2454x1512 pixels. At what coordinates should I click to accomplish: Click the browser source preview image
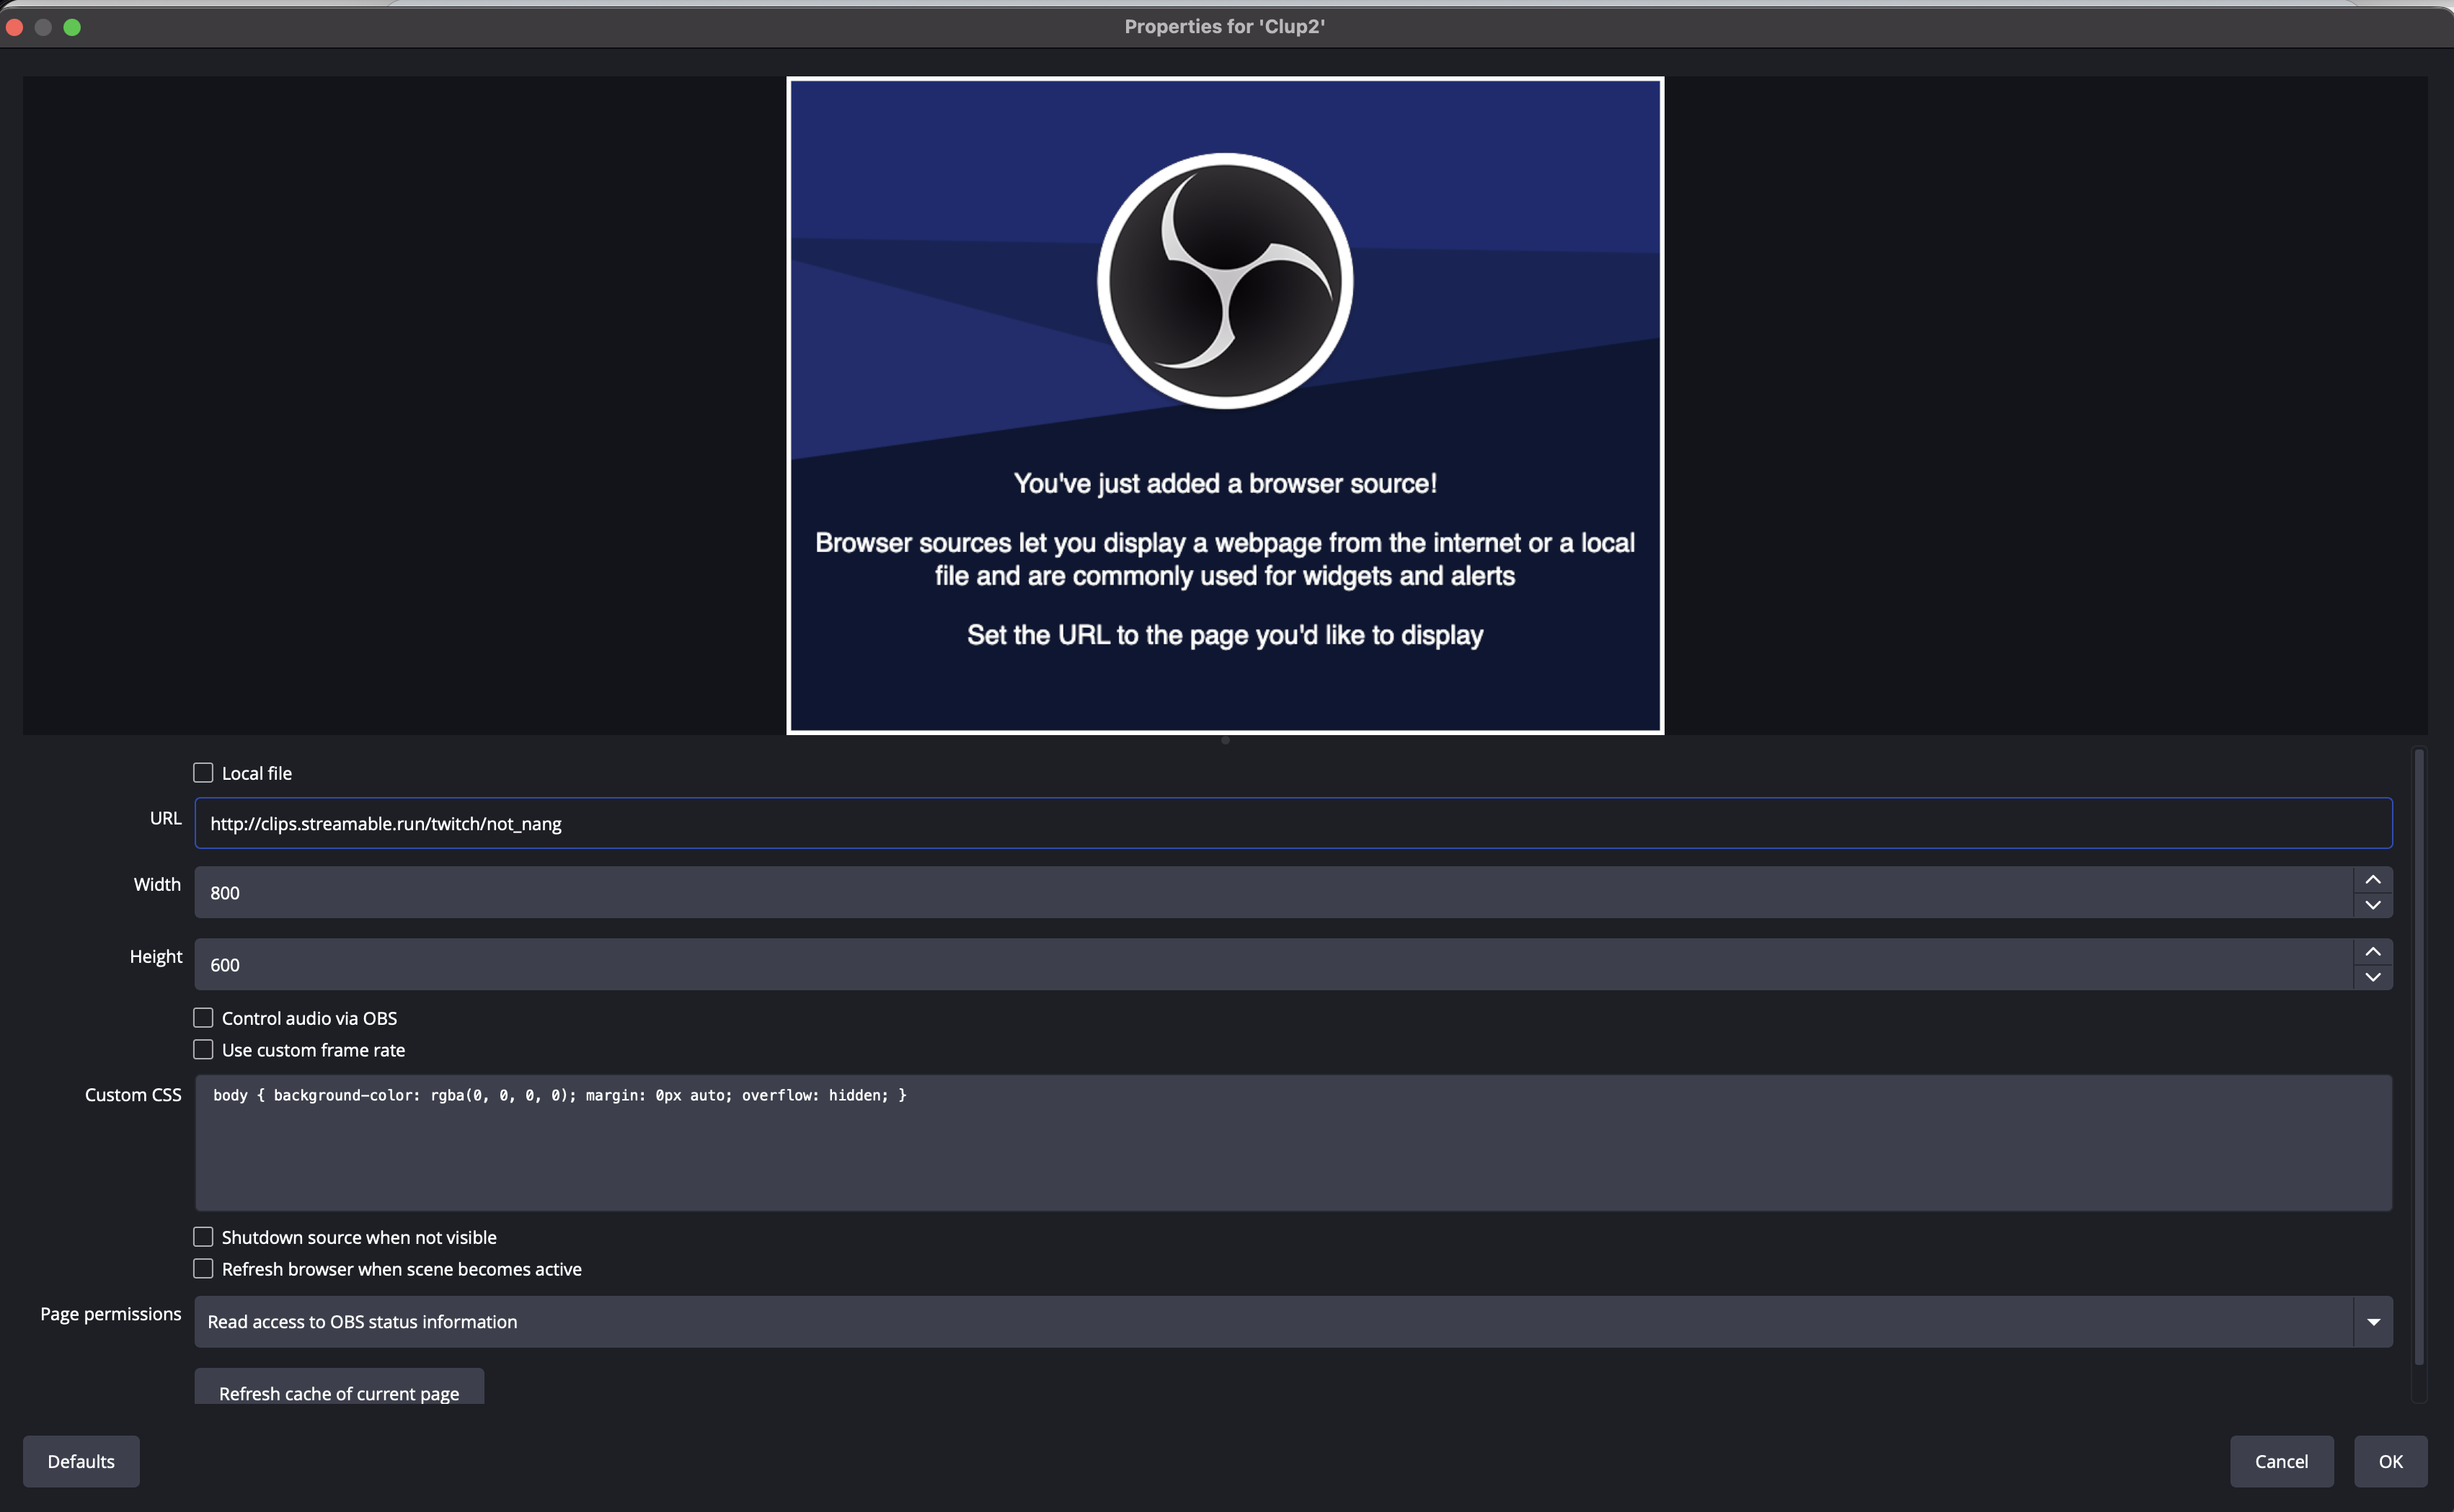click(1224, 404)
